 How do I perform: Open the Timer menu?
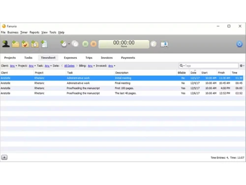pyautogui.click(x=24, y=33)
